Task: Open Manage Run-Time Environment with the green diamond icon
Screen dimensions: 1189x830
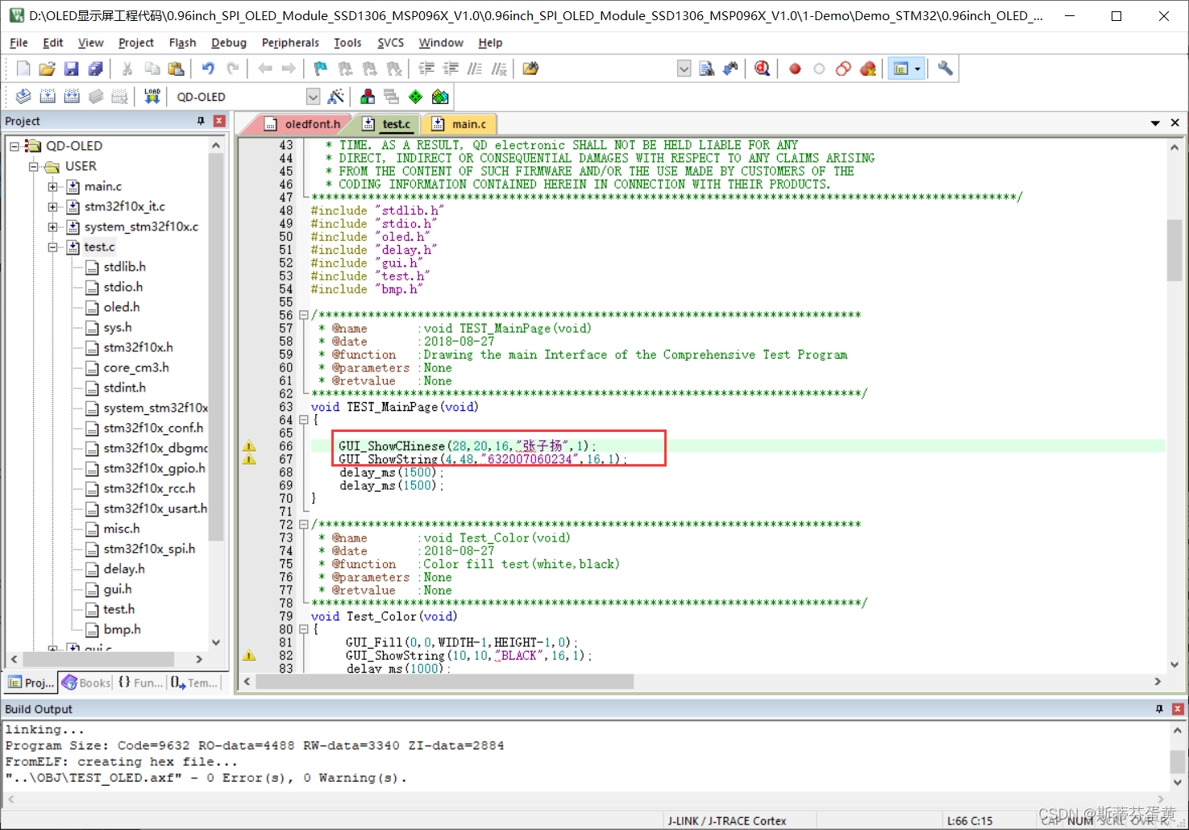Action: [416, 97]
